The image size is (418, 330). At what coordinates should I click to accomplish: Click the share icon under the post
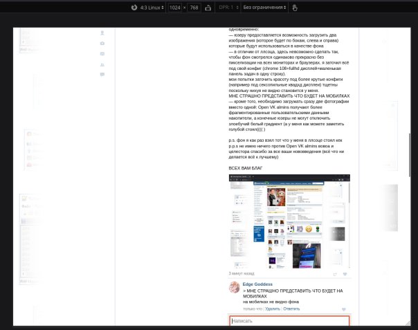[335, 274]
